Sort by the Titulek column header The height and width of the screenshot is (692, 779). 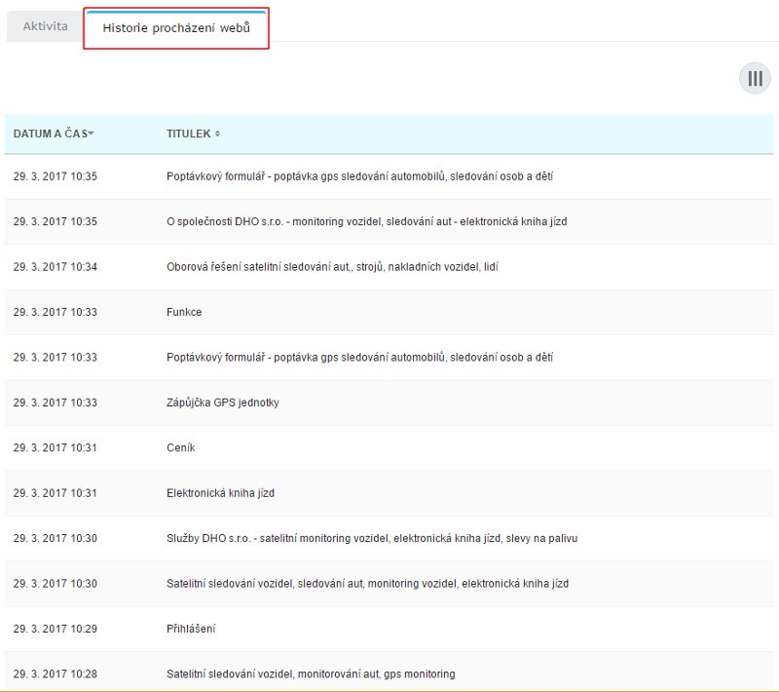click(x=188, y=134)
